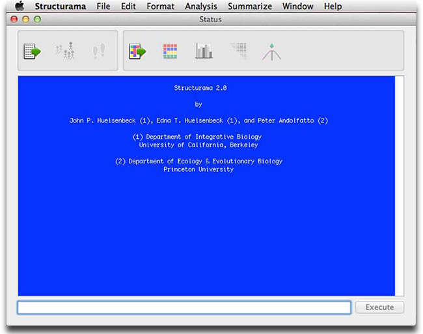Image resolution: width=423 pixels, height=334 pixels.
Task: Focus the command input field
Action: pos(184,307)
